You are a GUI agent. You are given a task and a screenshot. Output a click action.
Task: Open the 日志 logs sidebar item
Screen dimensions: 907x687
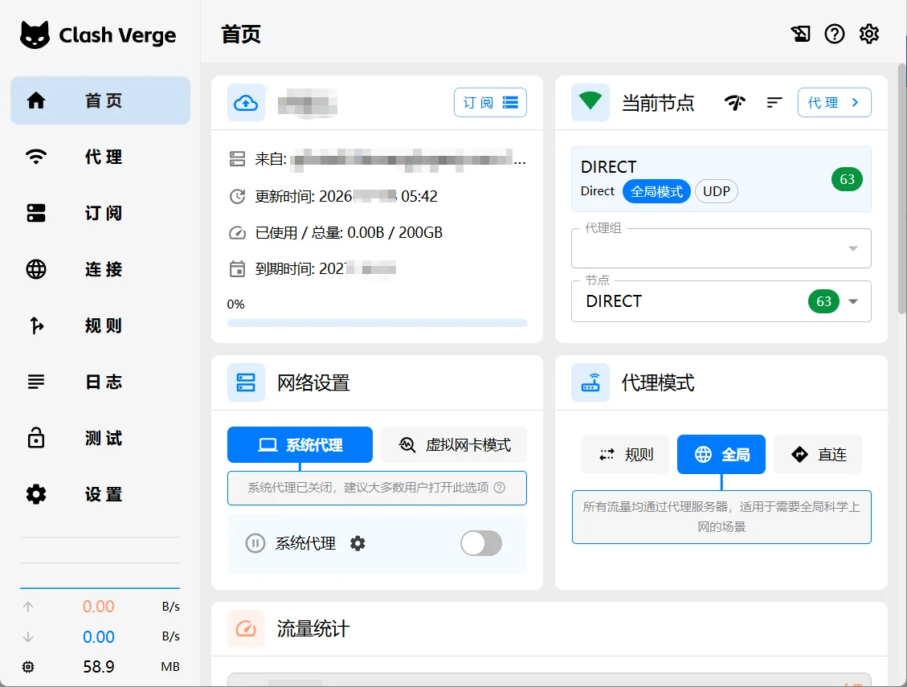click(x=100, y=382)
